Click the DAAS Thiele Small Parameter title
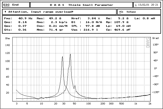Viewport: 163px width, 109px height. pyautogui.click(x=81, y=5)
